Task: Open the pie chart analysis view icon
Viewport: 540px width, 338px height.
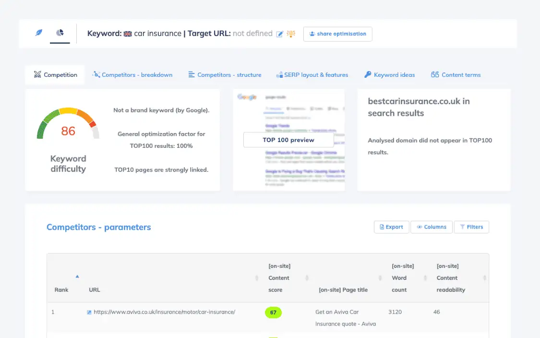Action: point(60,34)
